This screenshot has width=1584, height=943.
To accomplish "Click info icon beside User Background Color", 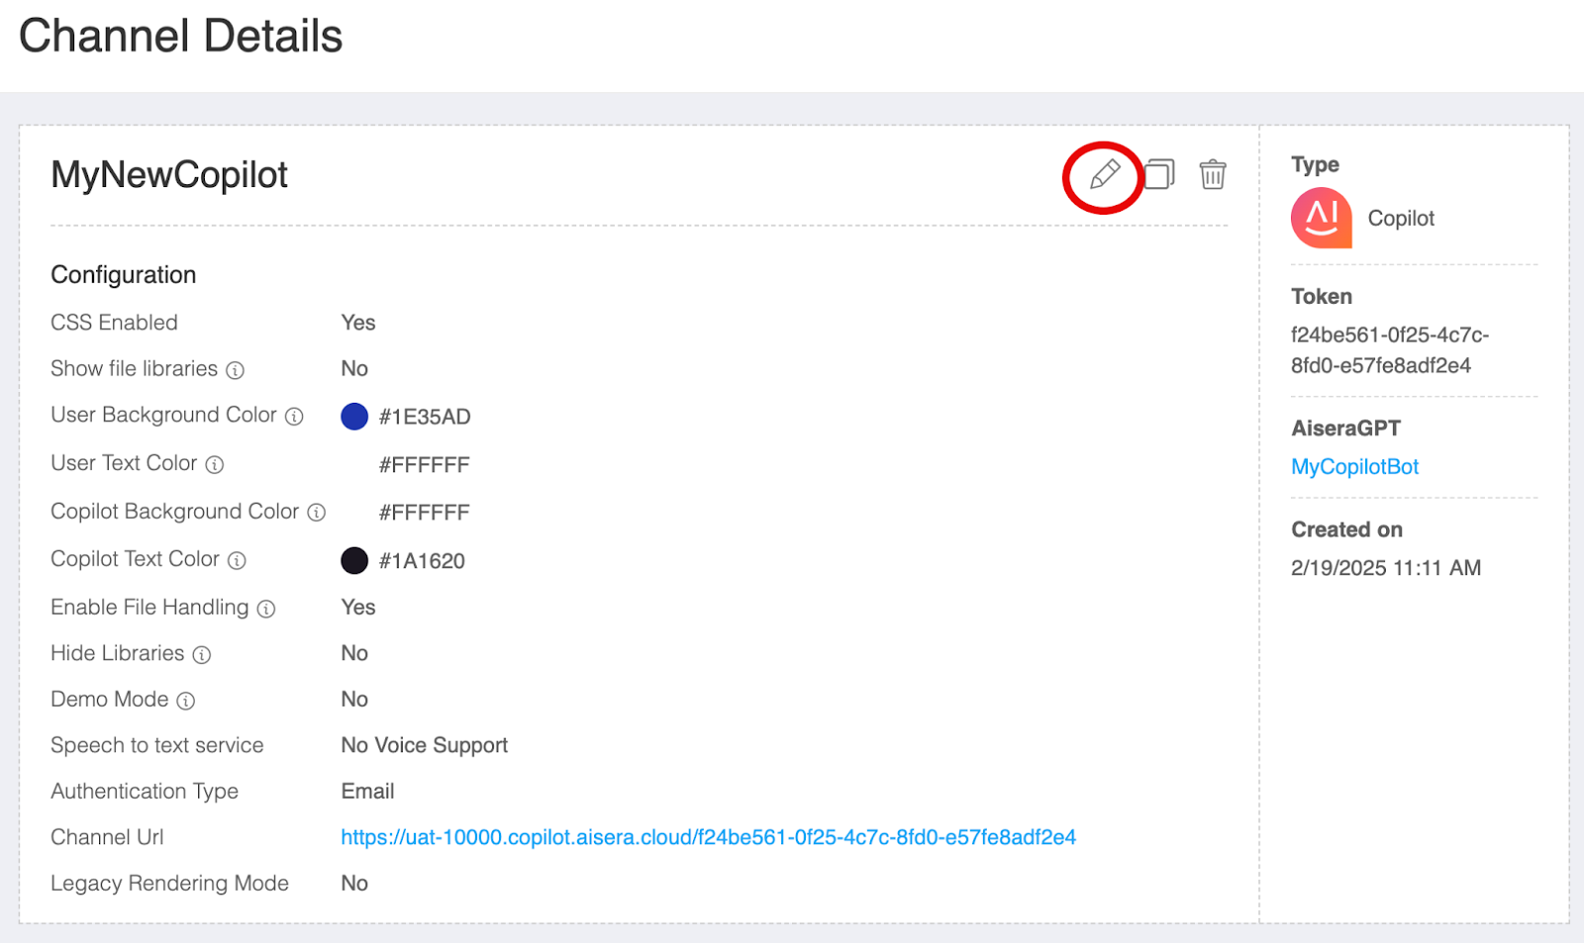I will (x=294, y=417).
